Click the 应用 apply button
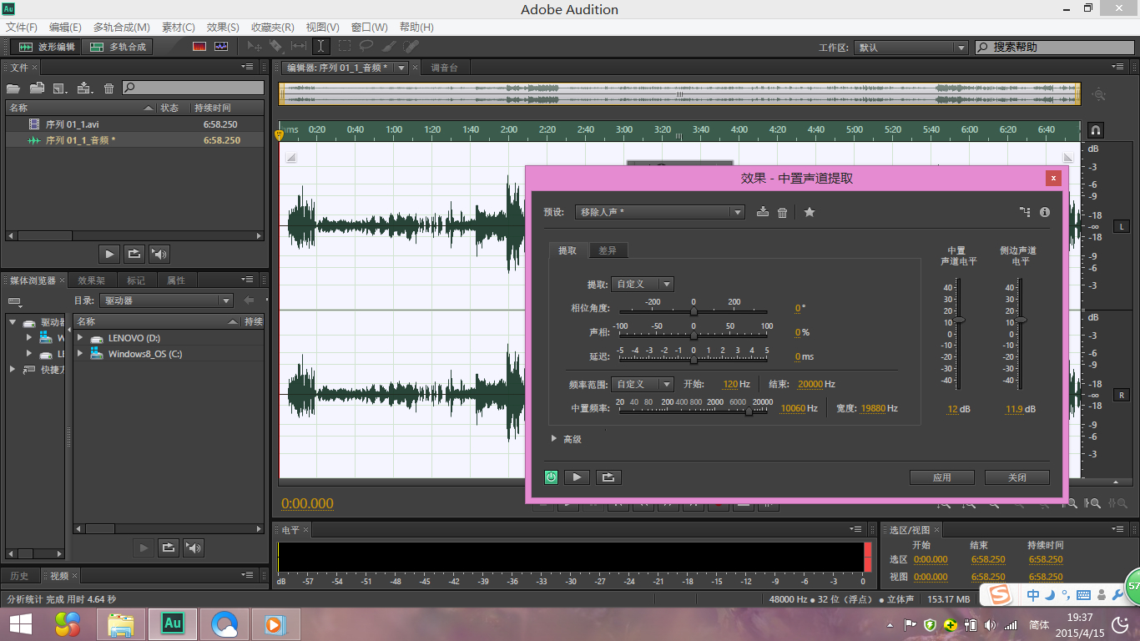This screenshot has width=1140, height=641. click(941, 477)
